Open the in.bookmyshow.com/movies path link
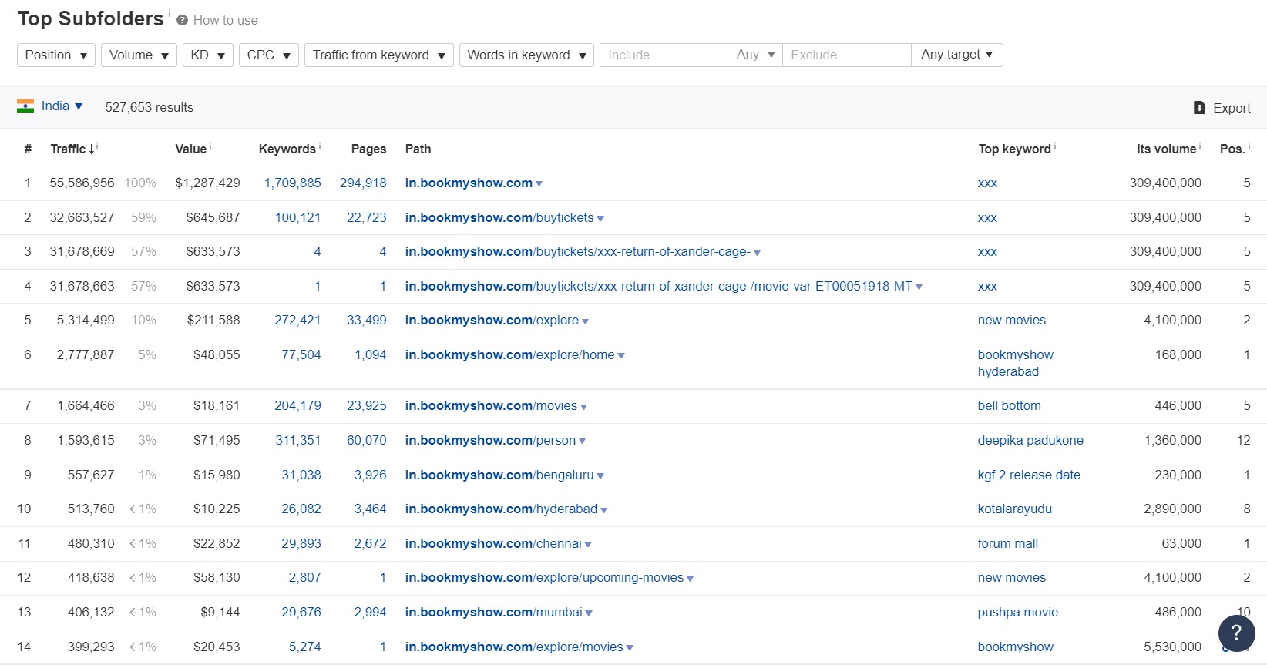 pos(491,405)
